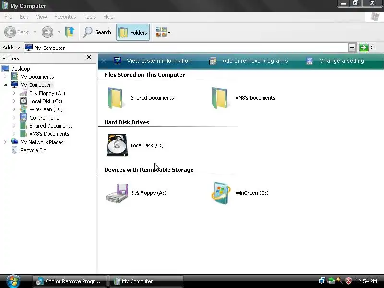
Task: Switch to Add or Remove Programs taskbar button
Action: click(x=69, y=281)
